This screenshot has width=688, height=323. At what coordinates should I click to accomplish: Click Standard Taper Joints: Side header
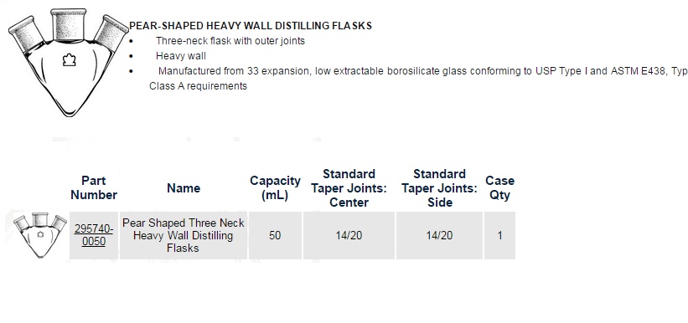(x=440, y=188)
